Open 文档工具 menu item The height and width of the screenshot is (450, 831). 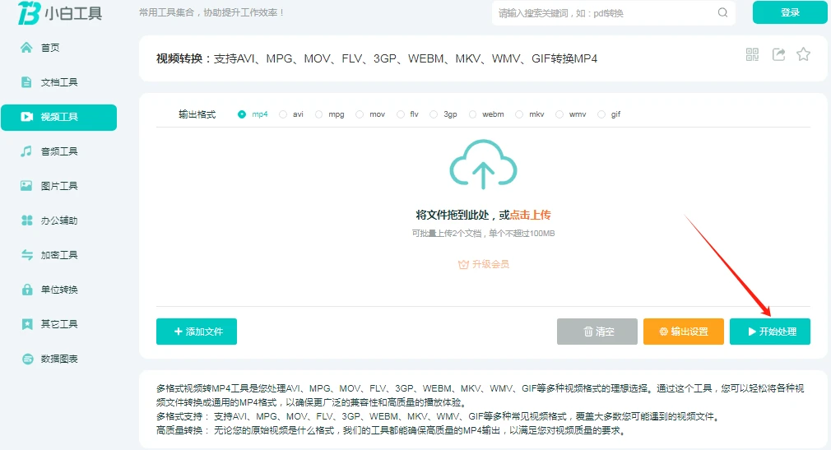(x=58, y=82)
